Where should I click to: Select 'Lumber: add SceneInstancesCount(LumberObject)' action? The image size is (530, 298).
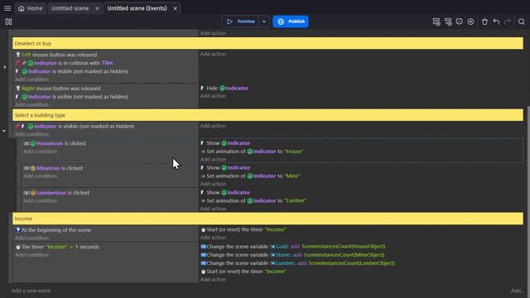click(x=298, y=263)
